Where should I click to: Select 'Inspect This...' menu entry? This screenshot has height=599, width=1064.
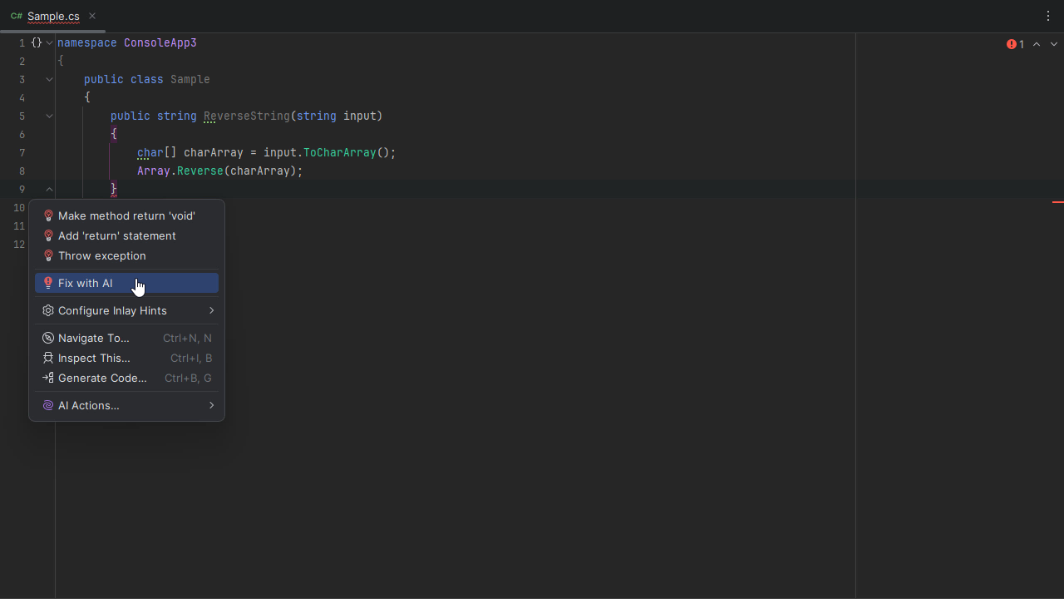94,358
